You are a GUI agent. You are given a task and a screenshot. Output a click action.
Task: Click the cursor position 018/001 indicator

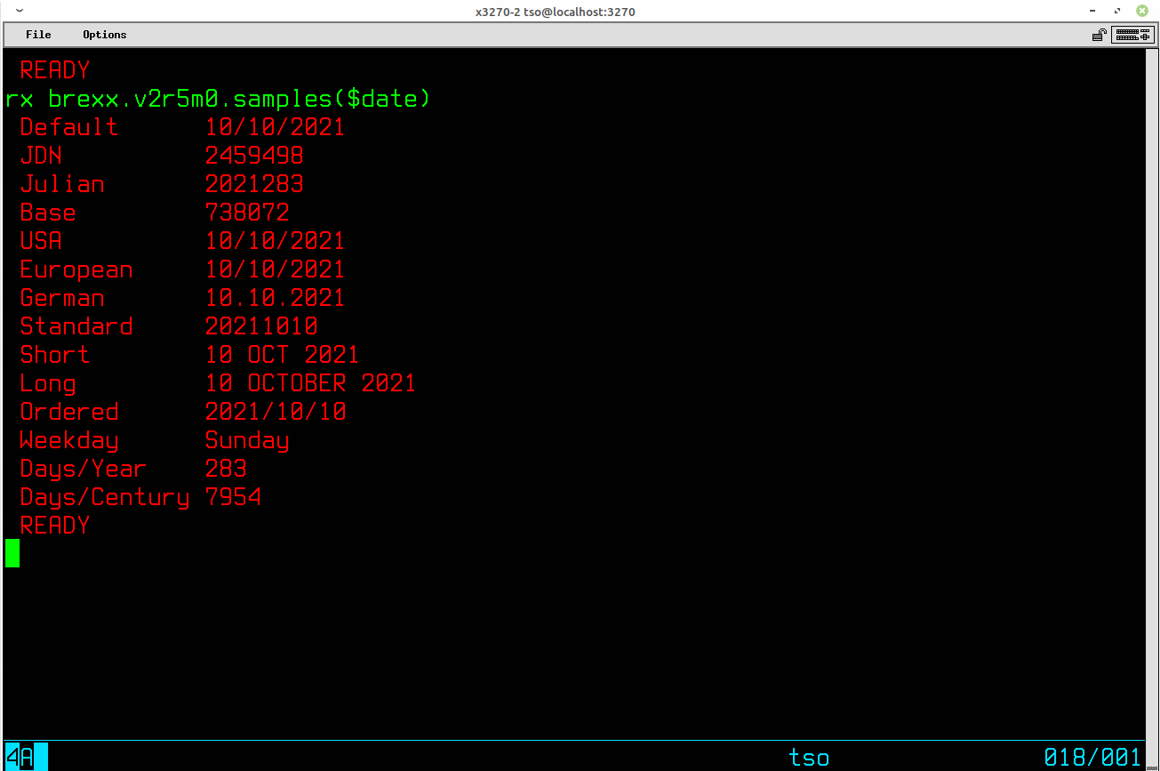pyautogui.click(x=1092, y=757)
